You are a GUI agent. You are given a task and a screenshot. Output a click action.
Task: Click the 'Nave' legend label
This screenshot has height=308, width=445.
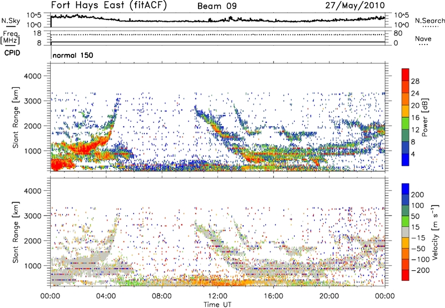click(x=423, y=39)
